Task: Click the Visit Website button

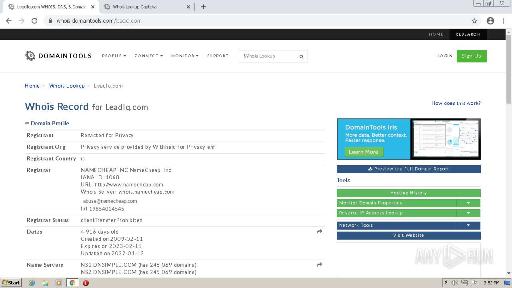Action: point(409,235)
